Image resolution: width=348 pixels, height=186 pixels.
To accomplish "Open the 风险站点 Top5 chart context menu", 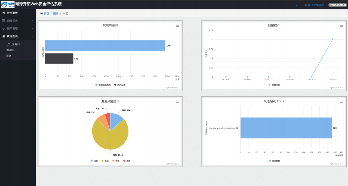I will click(x=341, y=102).
